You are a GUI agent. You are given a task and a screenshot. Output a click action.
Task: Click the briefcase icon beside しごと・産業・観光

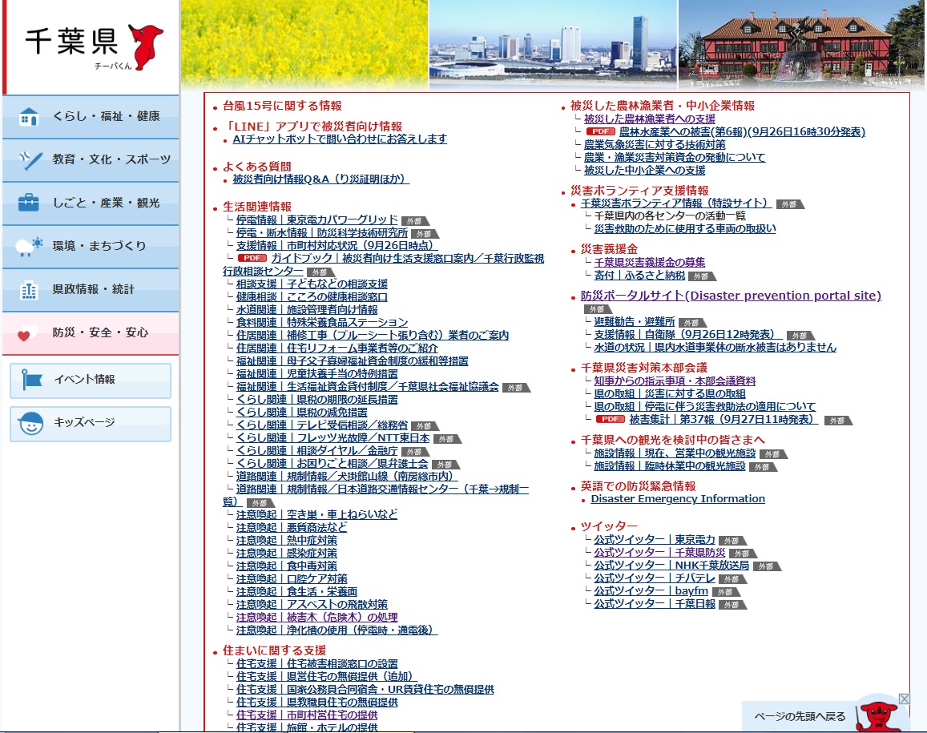[29, 203]
